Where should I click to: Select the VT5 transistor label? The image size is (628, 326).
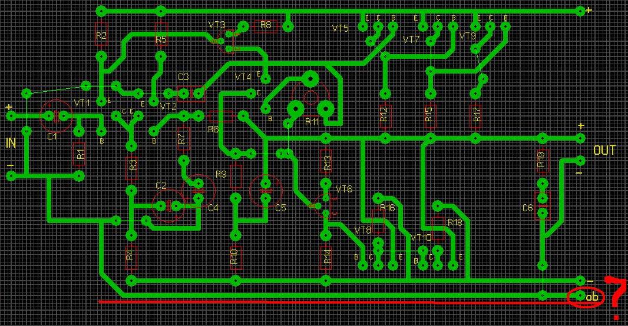tap(341, 28)
